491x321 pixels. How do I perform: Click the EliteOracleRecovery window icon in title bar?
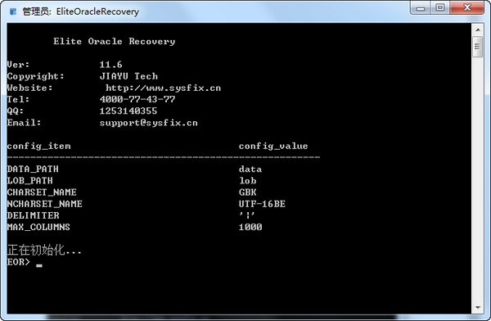coord(13,11)
